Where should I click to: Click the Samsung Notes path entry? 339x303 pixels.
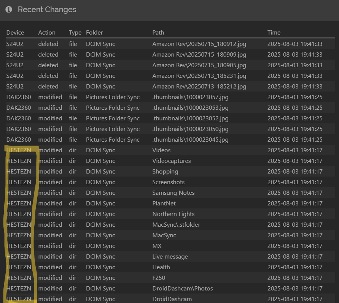pos(173,193)
